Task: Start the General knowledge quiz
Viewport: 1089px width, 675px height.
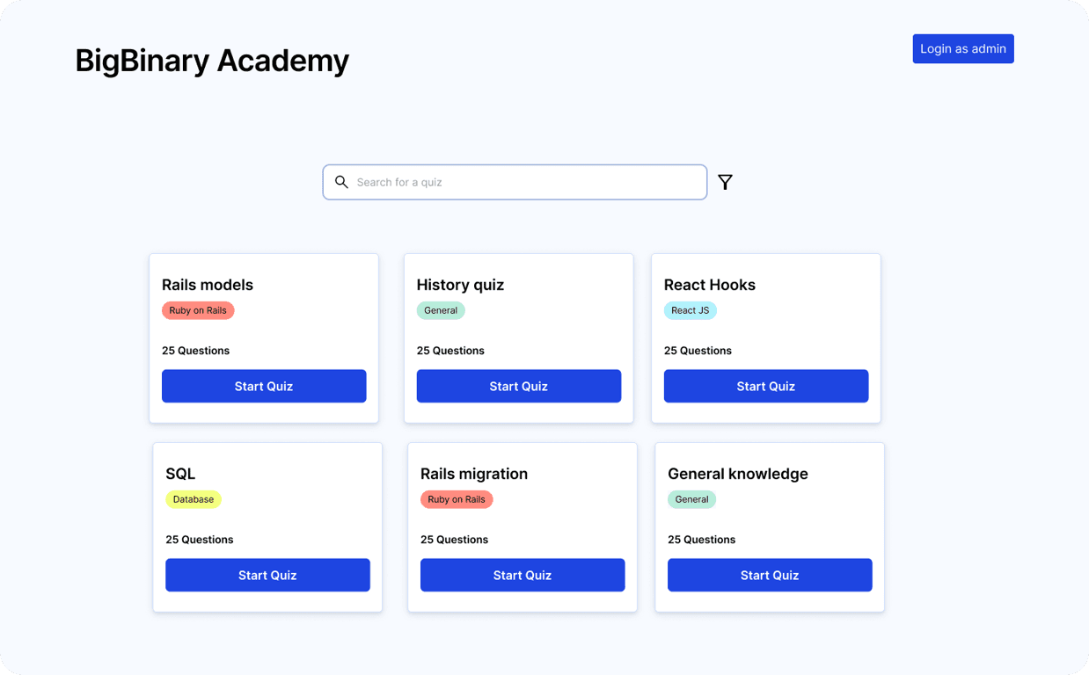Action: coord(769,575)
